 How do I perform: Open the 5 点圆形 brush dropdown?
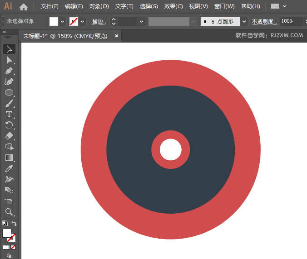(244, 21)
